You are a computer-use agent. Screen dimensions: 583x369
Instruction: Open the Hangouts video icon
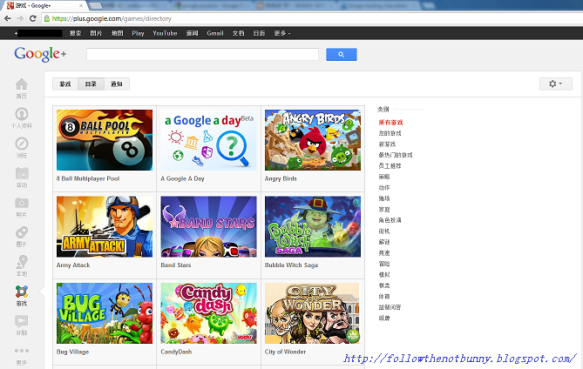click(x=21, y=322)
